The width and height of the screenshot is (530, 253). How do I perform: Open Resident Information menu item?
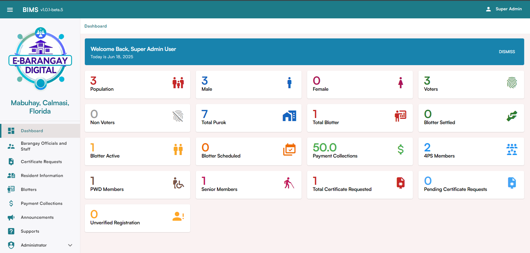[x=40, y=176]
